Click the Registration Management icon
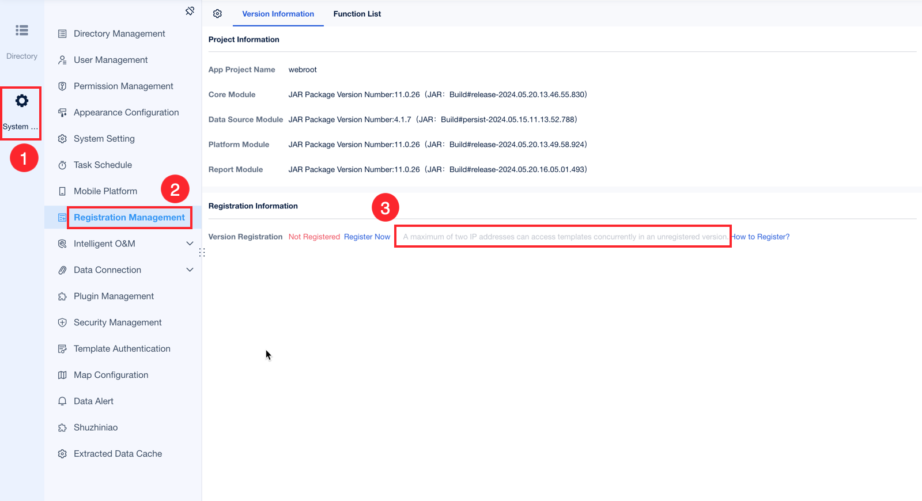 (x=62, y=218)
